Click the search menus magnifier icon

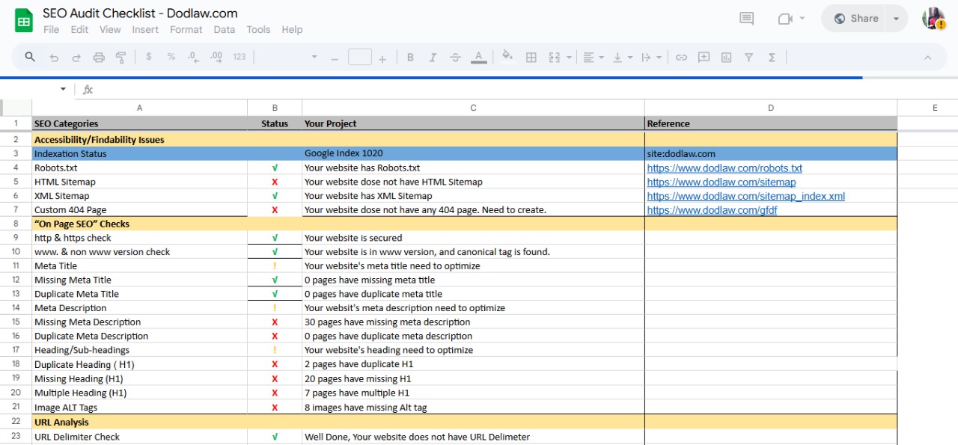pos(30,57)
